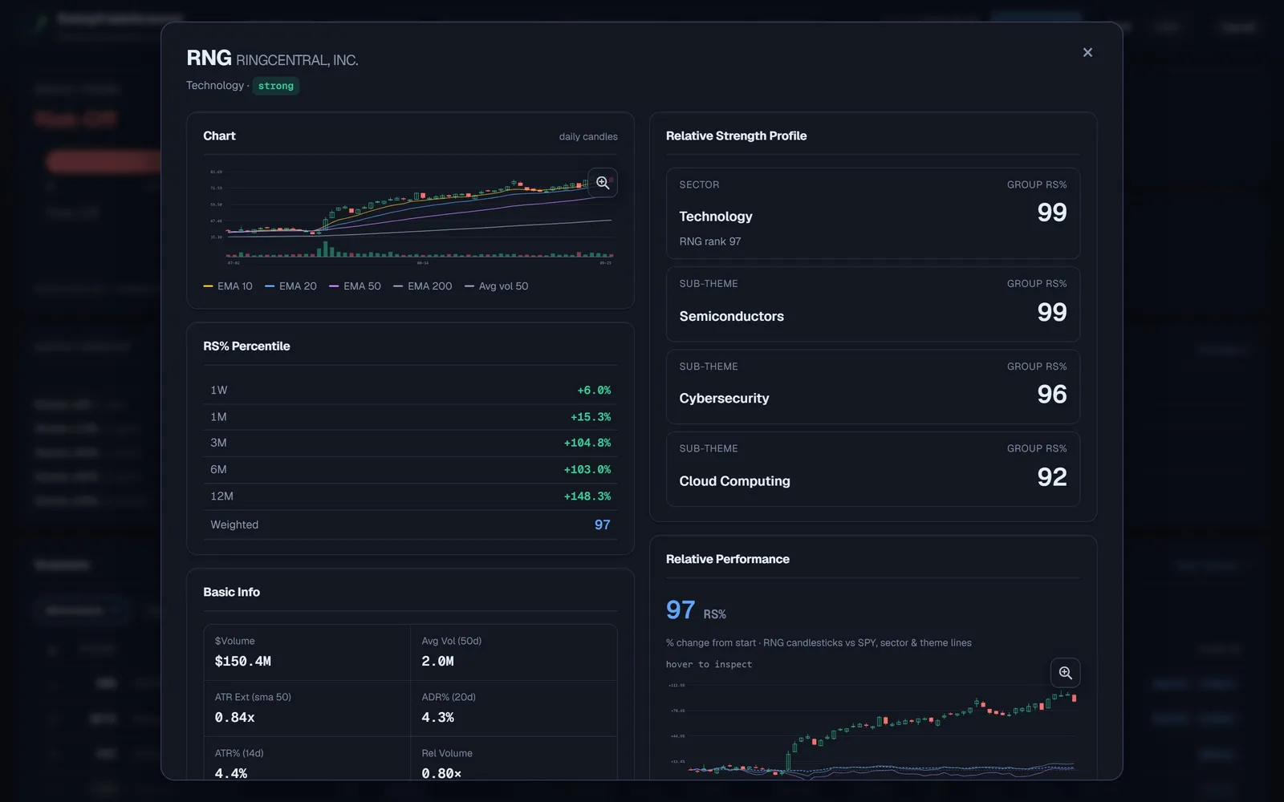
Task: Select the 12M +148.3% row
Action: (410, 496)
